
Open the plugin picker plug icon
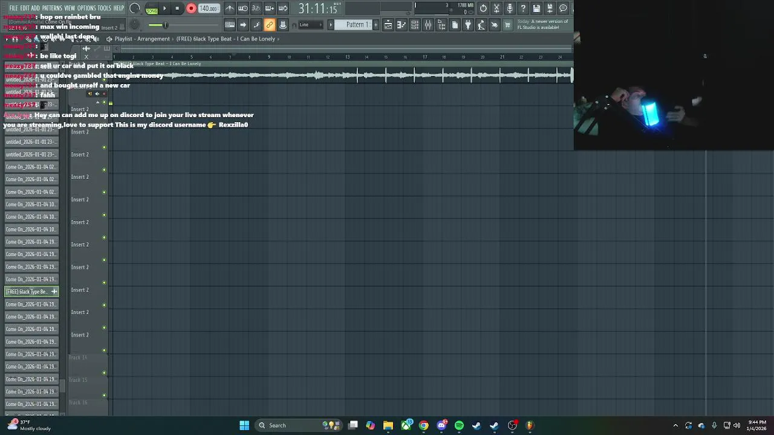point(468,25)
